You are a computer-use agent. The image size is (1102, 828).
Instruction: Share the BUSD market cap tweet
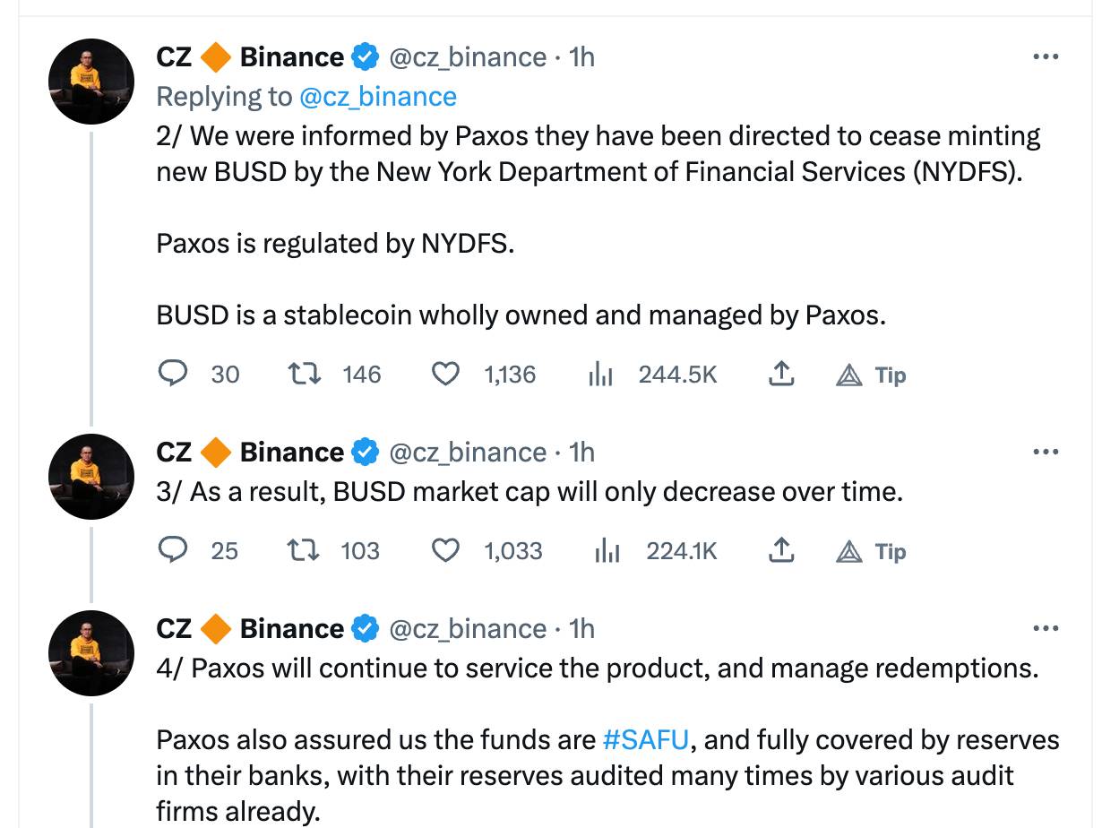click(x=781, y=550)
